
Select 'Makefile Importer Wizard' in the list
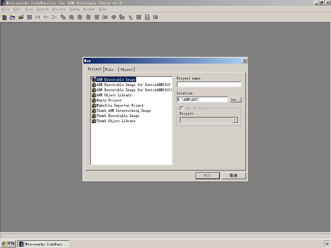tap(117, 106)
